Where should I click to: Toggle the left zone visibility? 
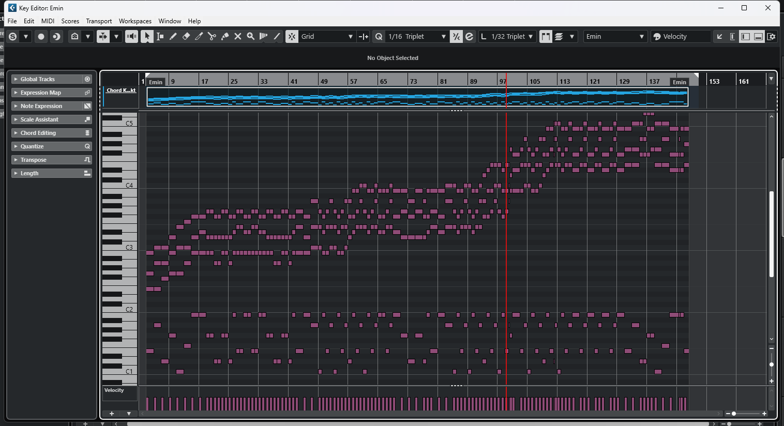click(745, 36)
